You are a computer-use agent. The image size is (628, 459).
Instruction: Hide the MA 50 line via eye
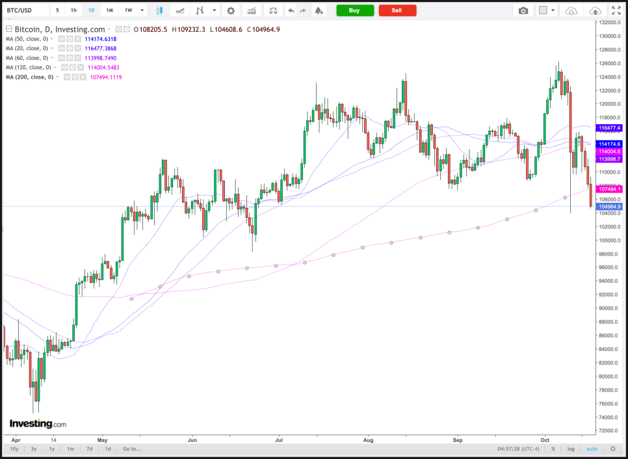[61, 39]
